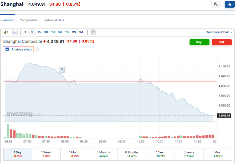
Task: Select the 5 years range
Action: point(189,154)
